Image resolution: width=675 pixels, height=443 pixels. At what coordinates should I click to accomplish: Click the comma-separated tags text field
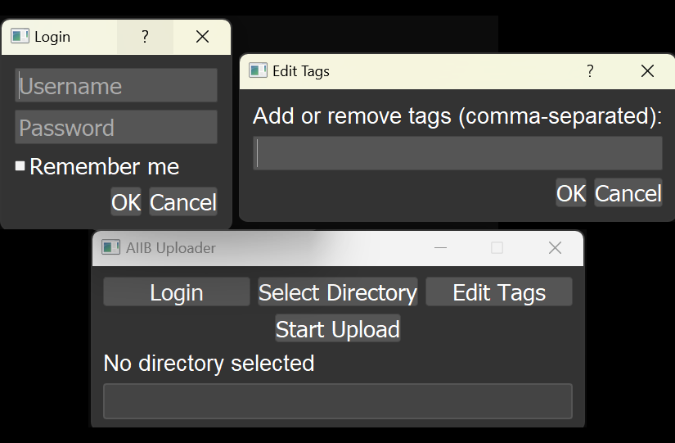[x=458, y=153]
